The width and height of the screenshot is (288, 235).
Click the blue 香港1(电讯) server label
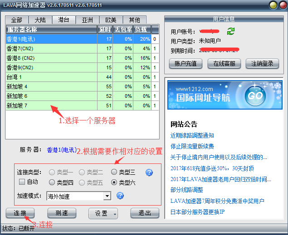[x=62, y=150]
